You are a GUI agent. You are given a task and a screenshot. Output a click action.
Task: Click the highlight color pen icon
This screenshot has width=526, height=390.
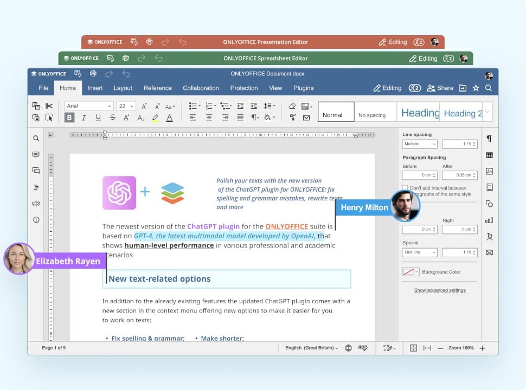[155, 118]
